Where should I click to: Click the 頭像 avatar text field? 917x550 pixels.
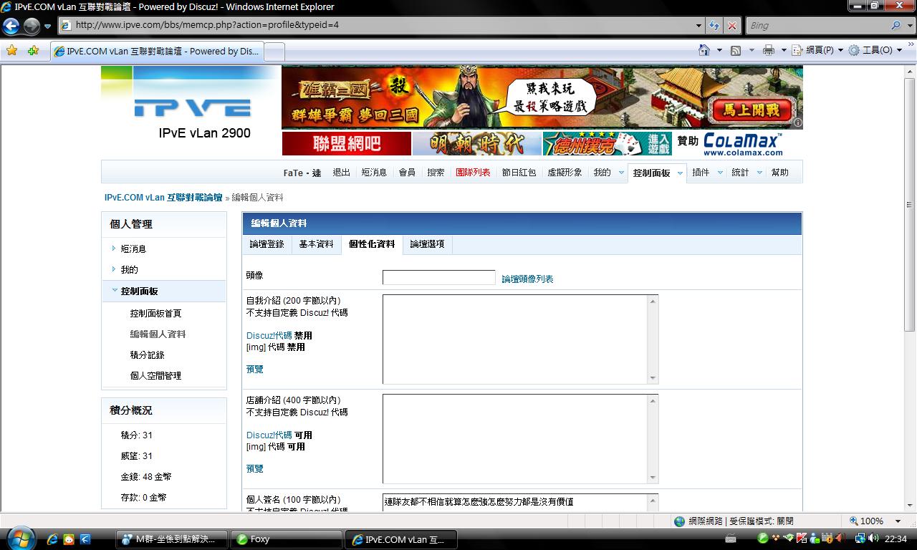pyautogui.click(x=438, y=278)
